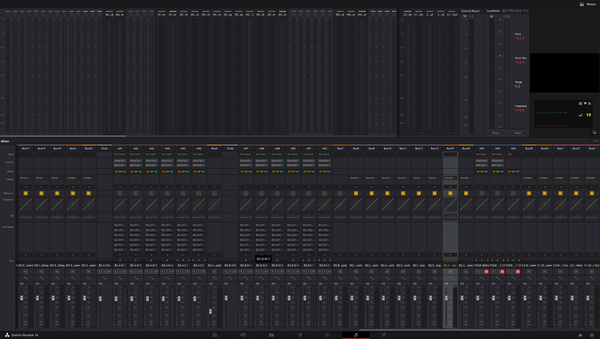Image resolution: width=600 pixels, height=339 pixels.
Task: Open Project Manager home icon
Action: pos(580,335)
